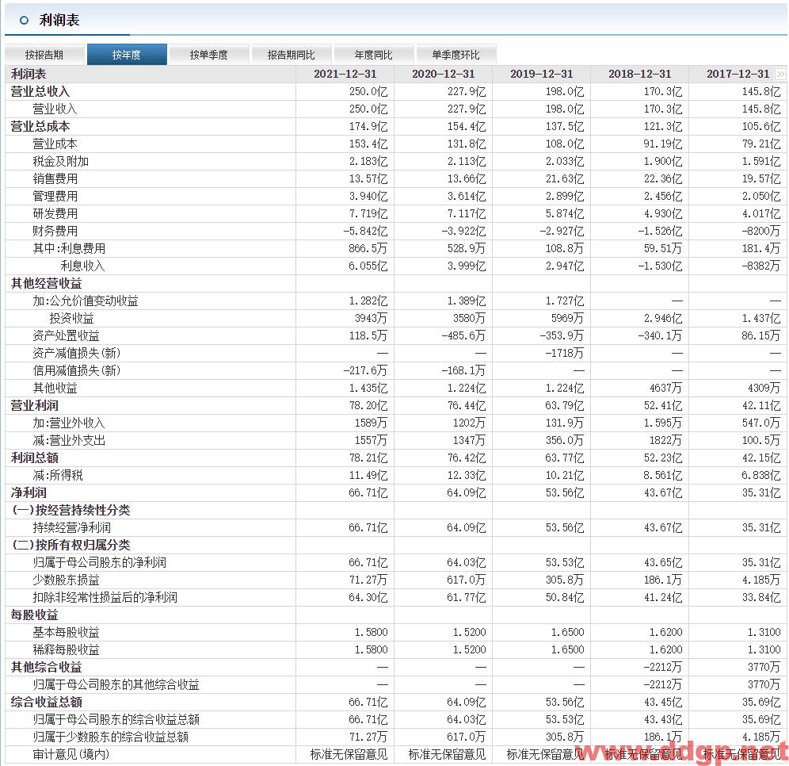Click the 2019 基本每股收益 value 1.6500

tap(568, 633)
